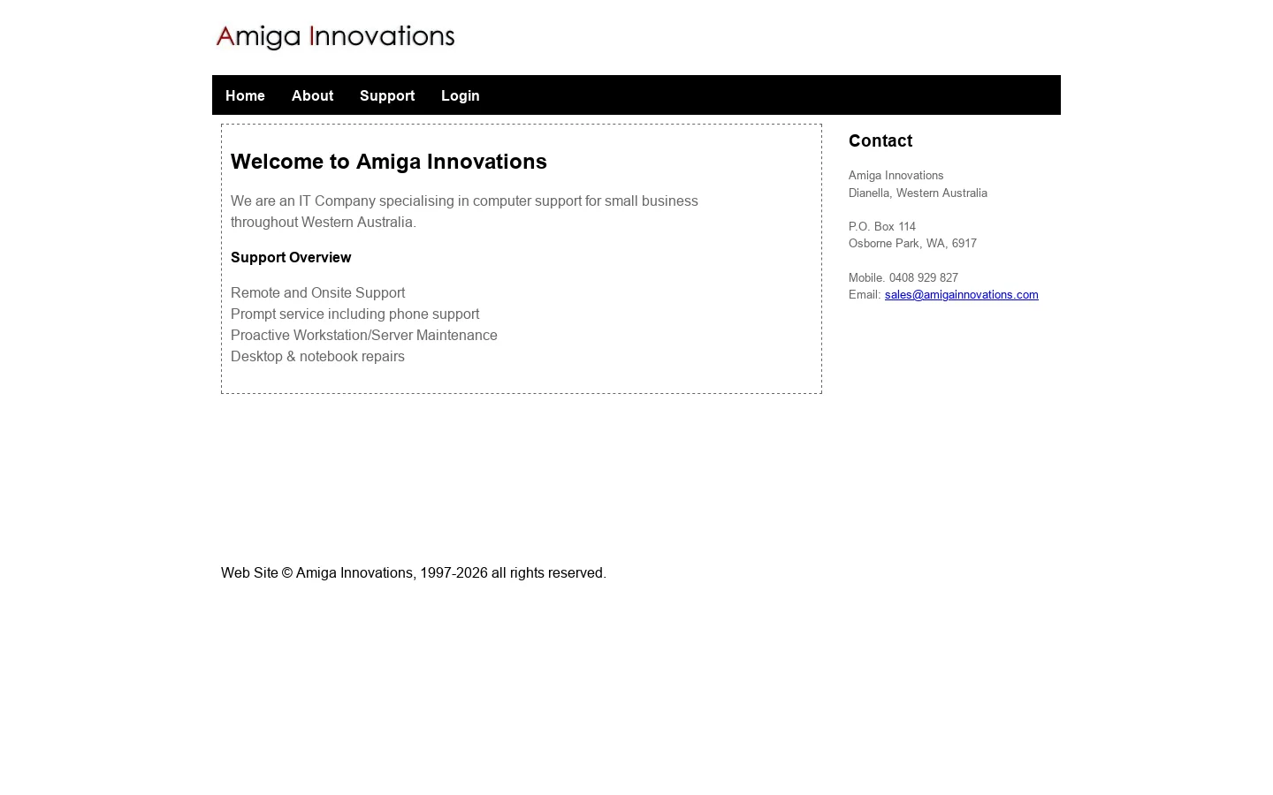Click the Remote and Onsite Support line

[317, 293]
